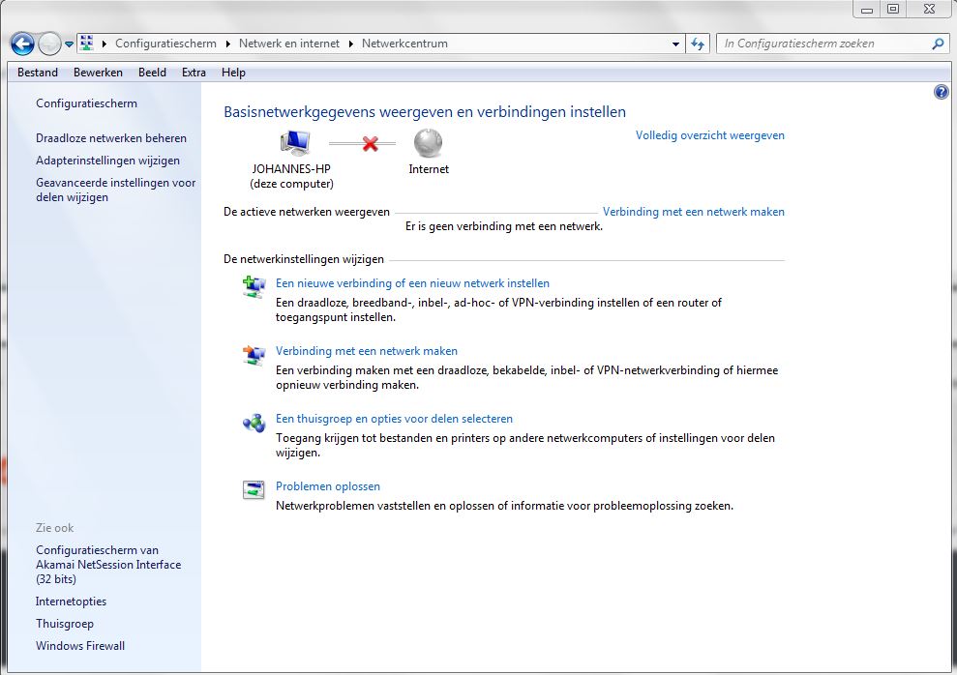Click the Problemen oplossen icon
The width and height of the screenshot is (957, 675).
[x=254, y=489]
